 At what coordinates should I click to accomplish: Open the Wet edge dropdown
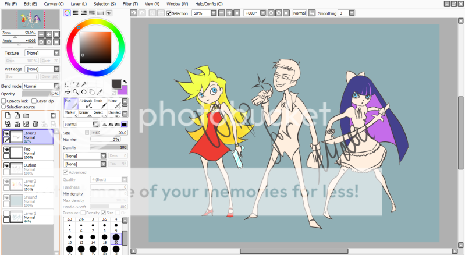point(40,69)
